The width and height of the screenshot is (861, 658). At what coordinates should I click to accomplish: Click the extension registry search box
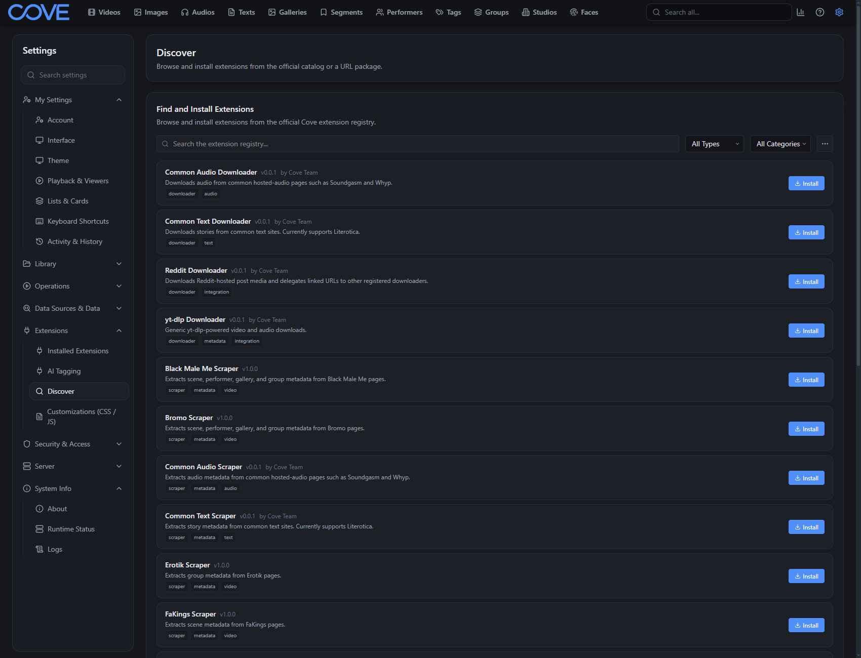418,144
